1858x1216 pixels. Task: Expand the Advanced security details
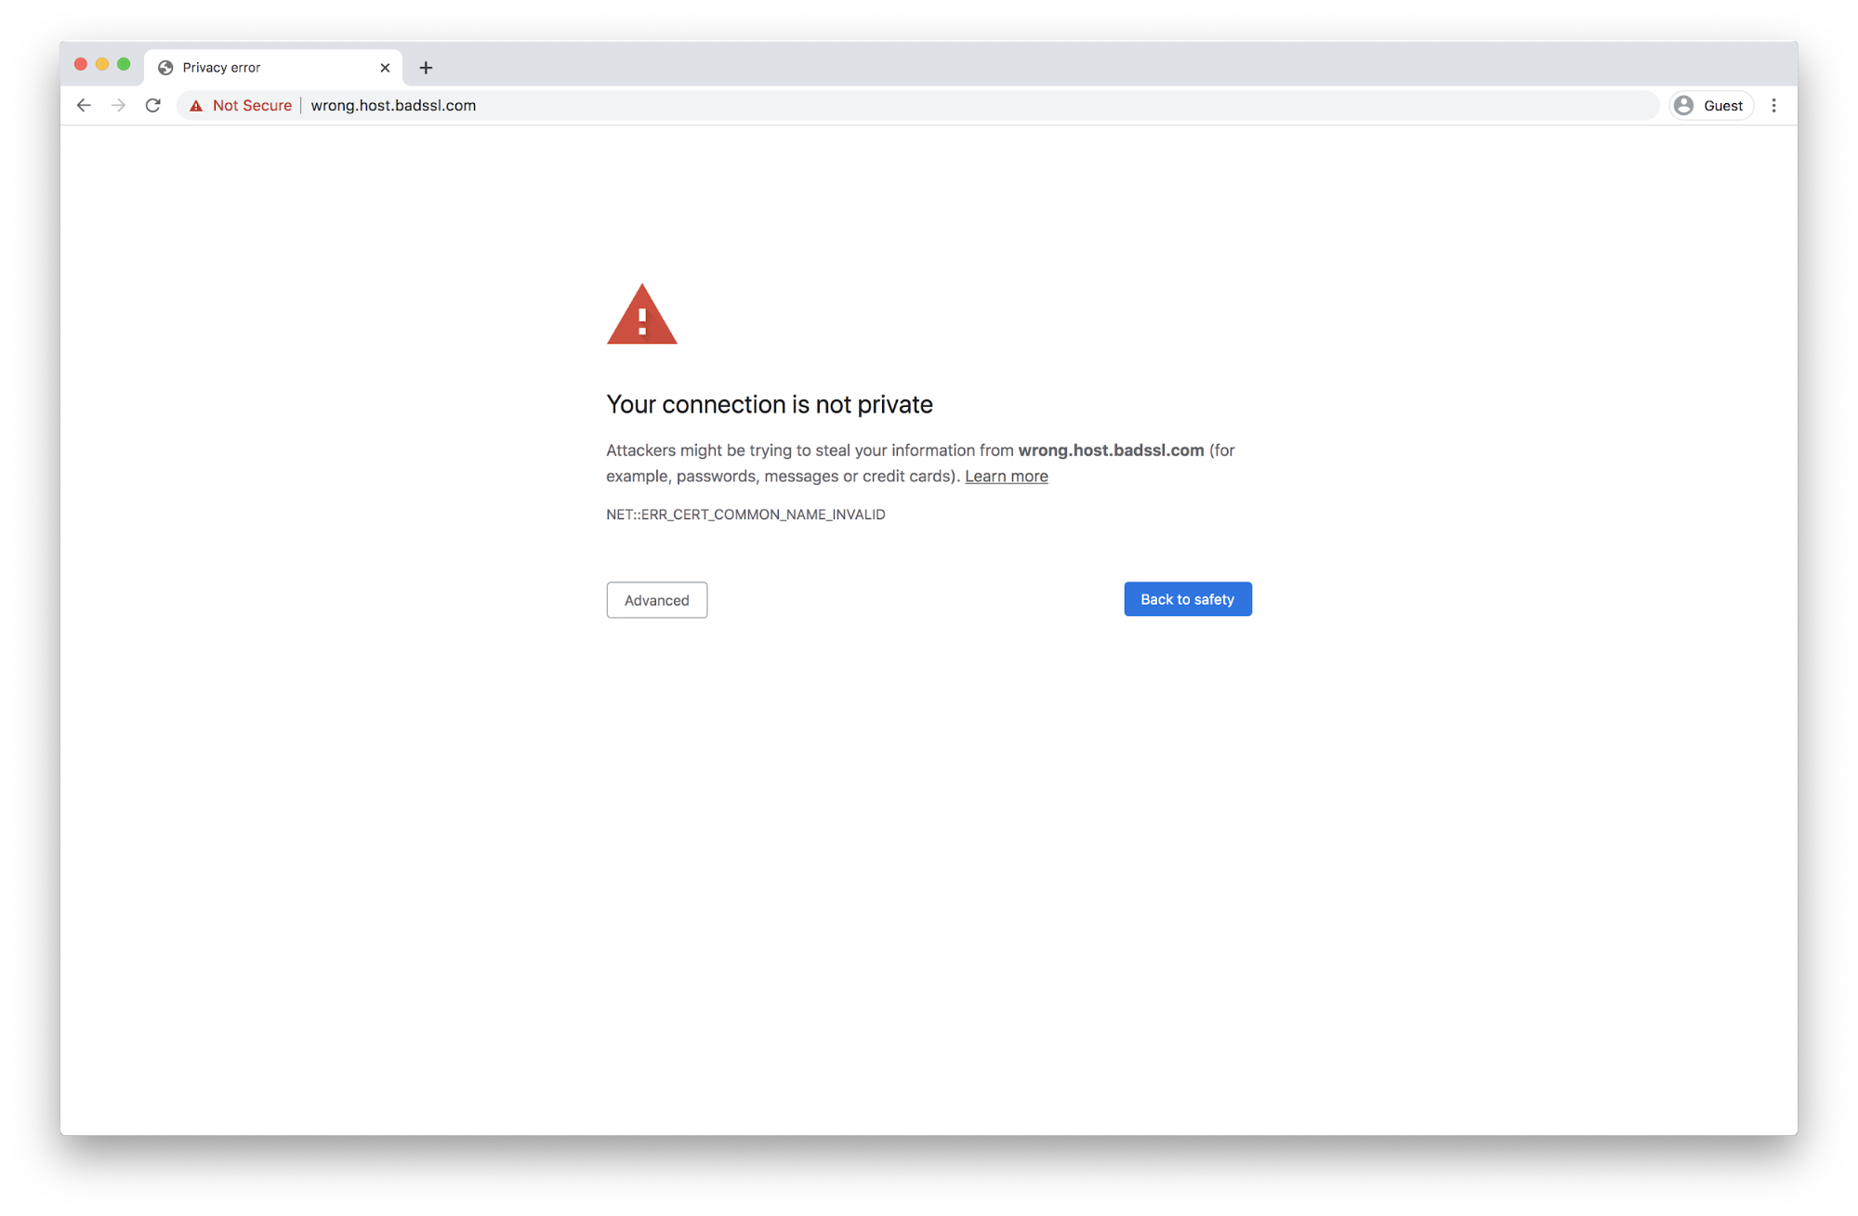tap(657, 598)
